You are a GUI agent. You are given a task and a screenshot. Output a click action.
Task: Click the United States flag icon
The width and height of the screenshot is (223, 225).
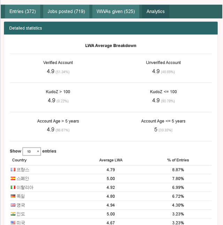[13, 223]
